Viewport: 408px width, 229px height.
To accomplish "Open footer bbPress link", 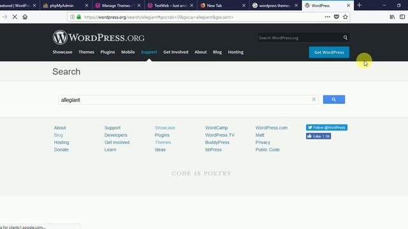I will point(214,149).
